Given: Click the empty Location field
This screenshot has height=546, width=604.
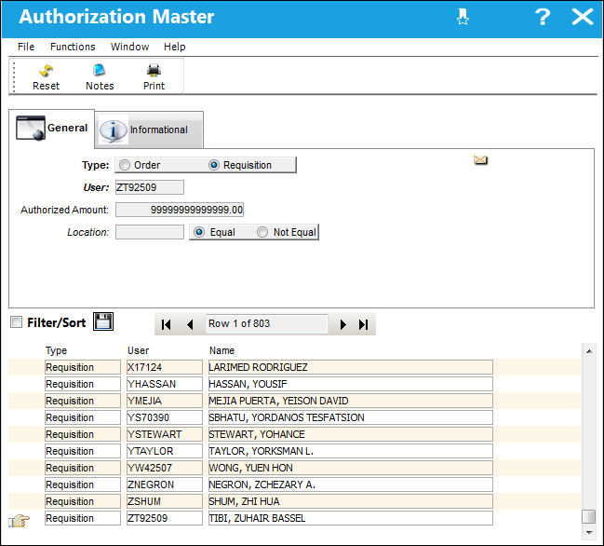Looking at the screenshot, I should coord(150,232).
